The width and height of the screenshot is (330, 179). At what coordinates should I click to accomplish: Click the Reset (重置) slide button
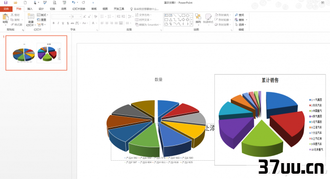pyautogui.click(x=41, y=20)
